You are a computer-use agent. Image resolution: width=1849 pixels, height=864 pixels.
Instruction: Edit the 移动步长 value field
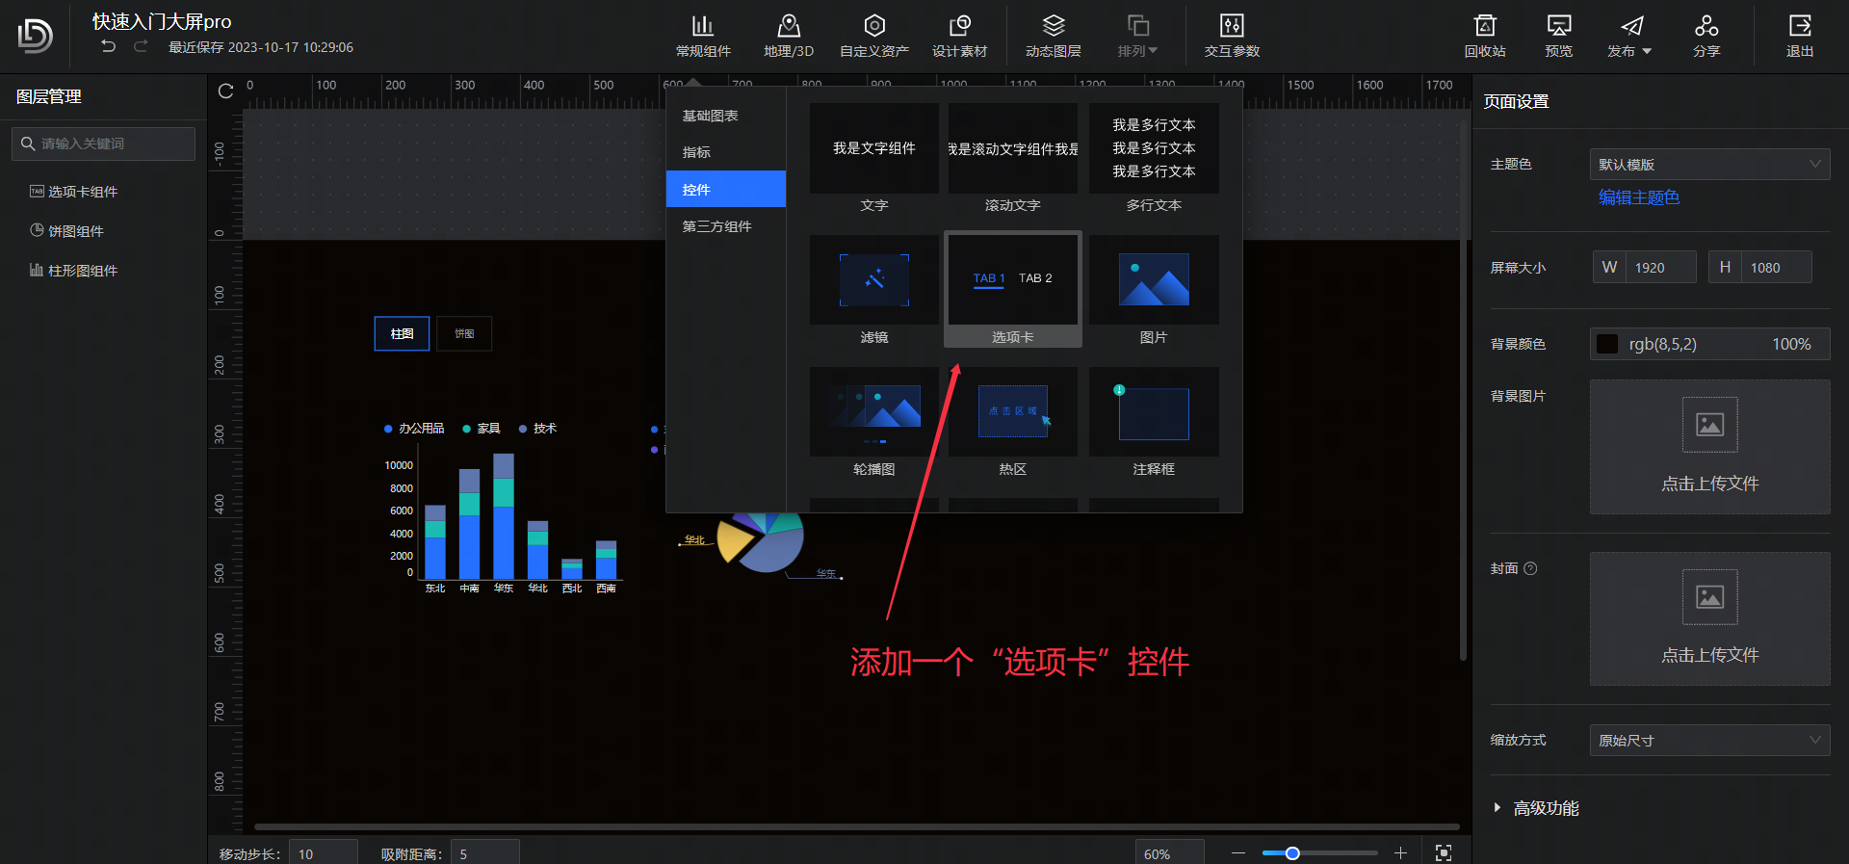coord(323,853)
